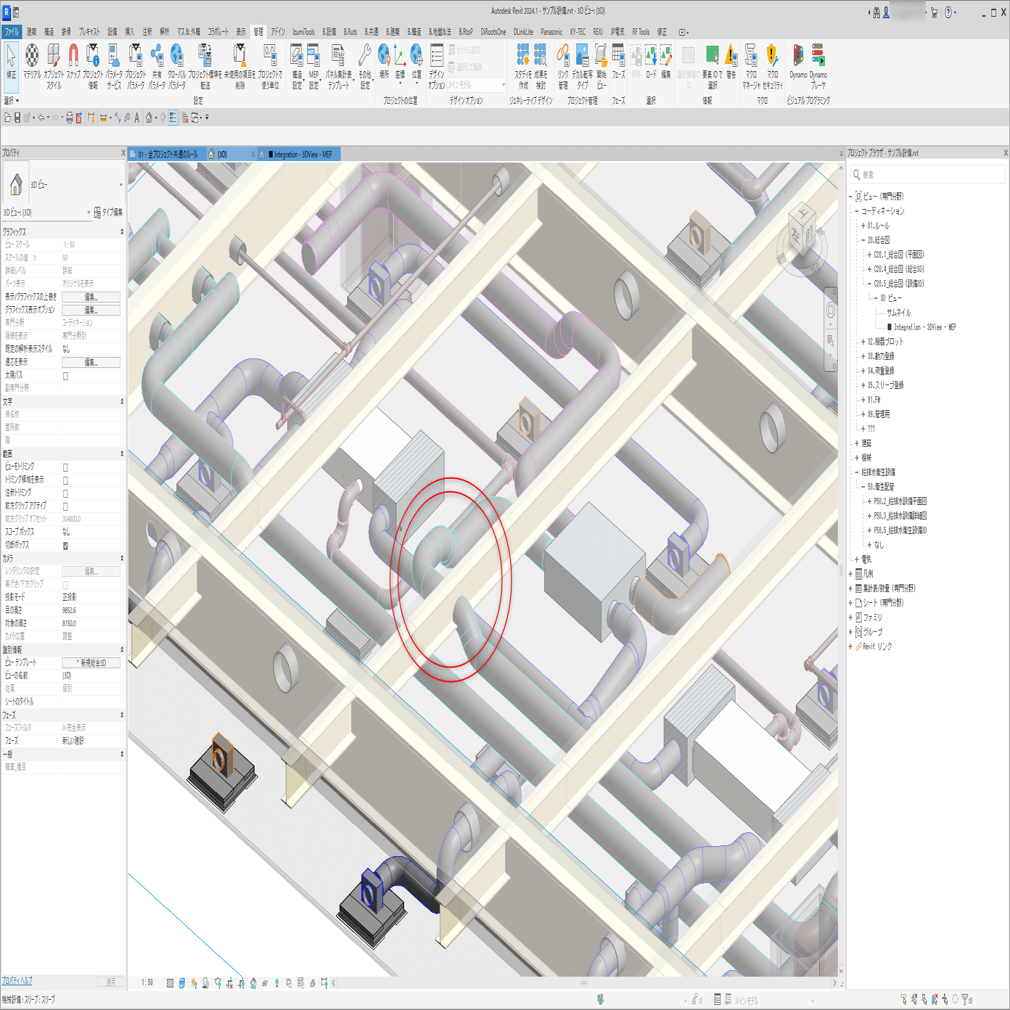Collapse the 範囲 property group
The image size is (1010, 1010).
(122, 454)
